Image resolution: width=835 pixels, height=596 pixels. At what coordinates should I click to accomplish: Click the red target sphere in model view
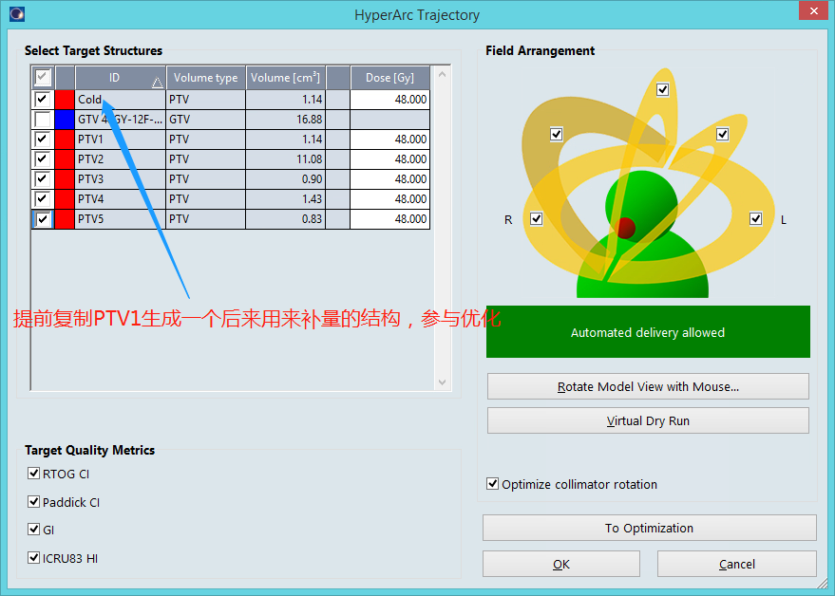[625, 228]
